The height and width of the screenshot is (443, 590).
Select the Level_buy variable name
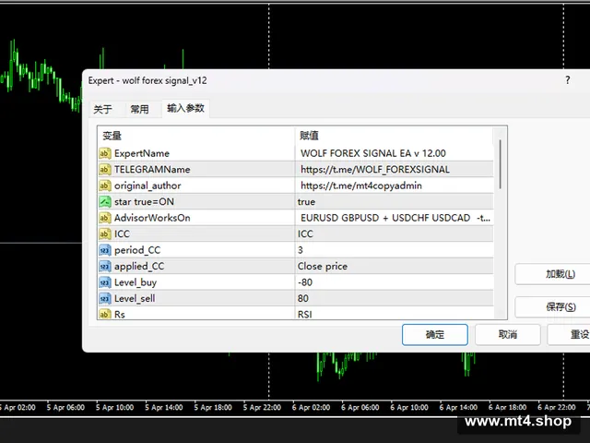(x=136, y=282)
